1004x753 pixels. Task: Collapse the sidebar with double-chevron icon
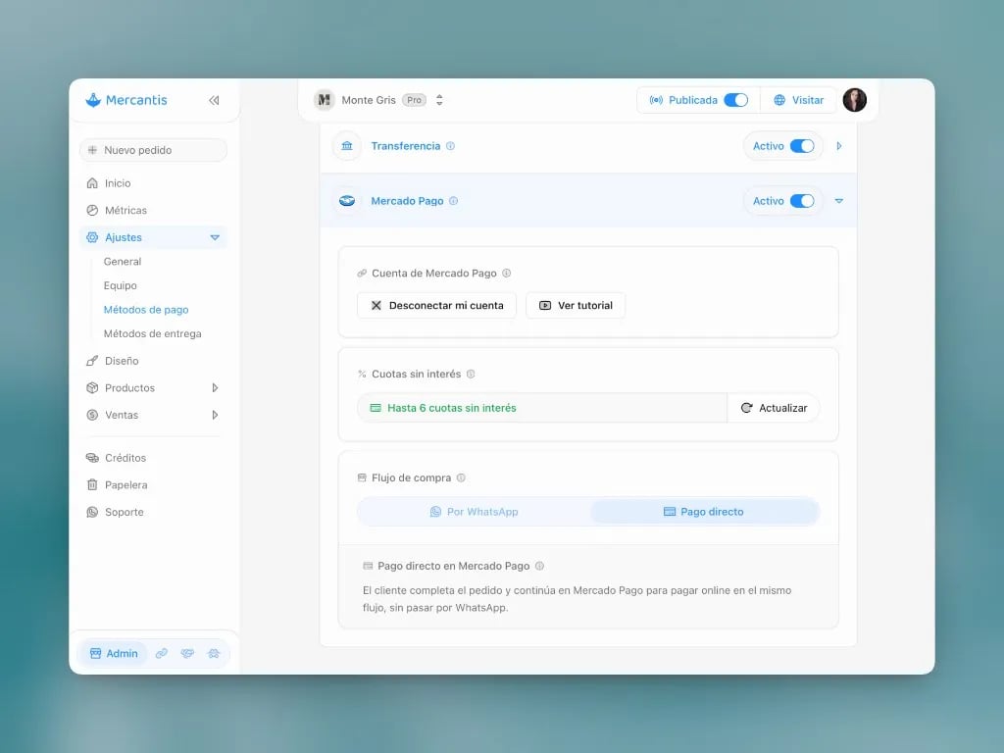point(214,100)
